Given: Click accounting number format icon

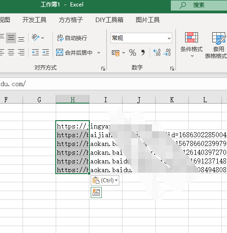Looking at the screenshot, I should (x=116, y=53).
